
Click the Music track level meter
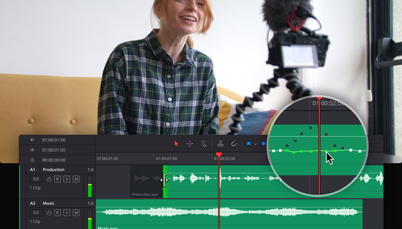tap(90, 219)
